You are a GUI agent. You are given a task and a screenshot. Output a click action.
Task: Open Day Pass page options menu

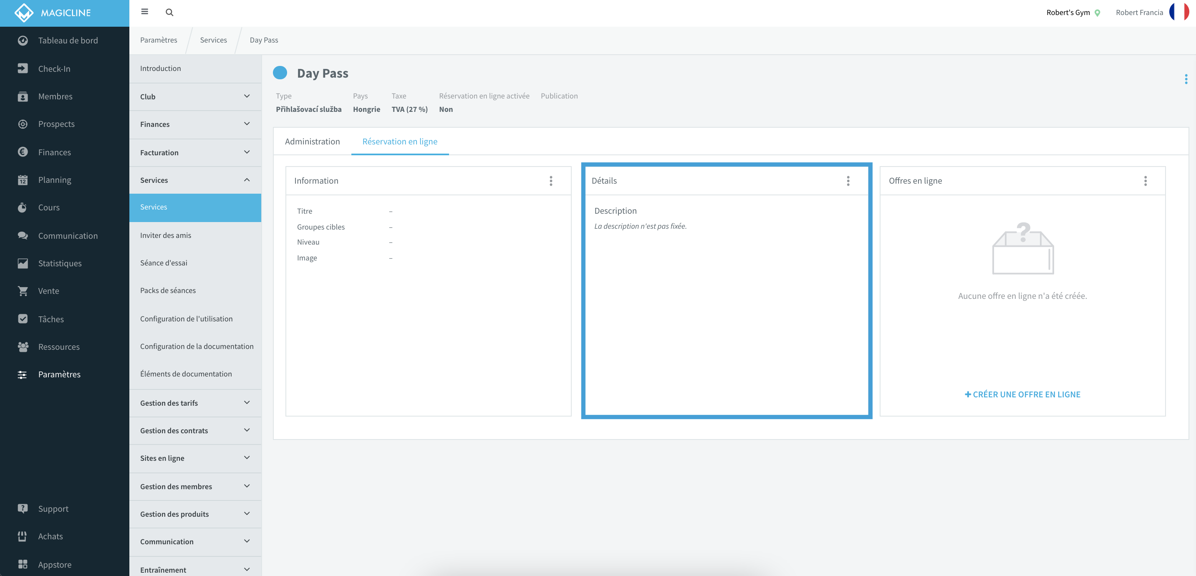click(1186, 79)
